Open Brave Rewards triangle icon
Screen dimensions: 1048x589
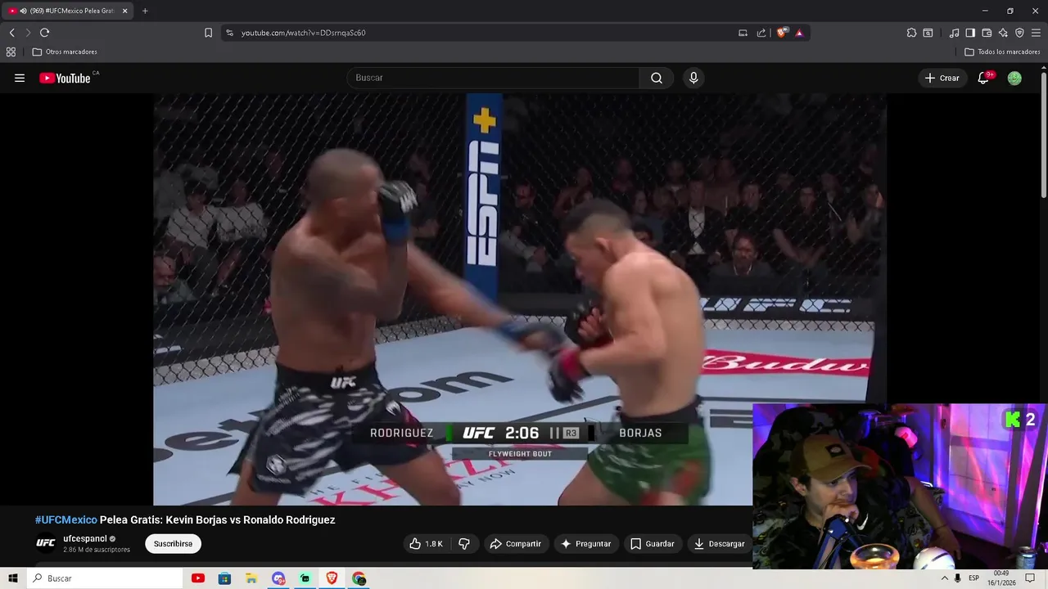click(799, 33)
